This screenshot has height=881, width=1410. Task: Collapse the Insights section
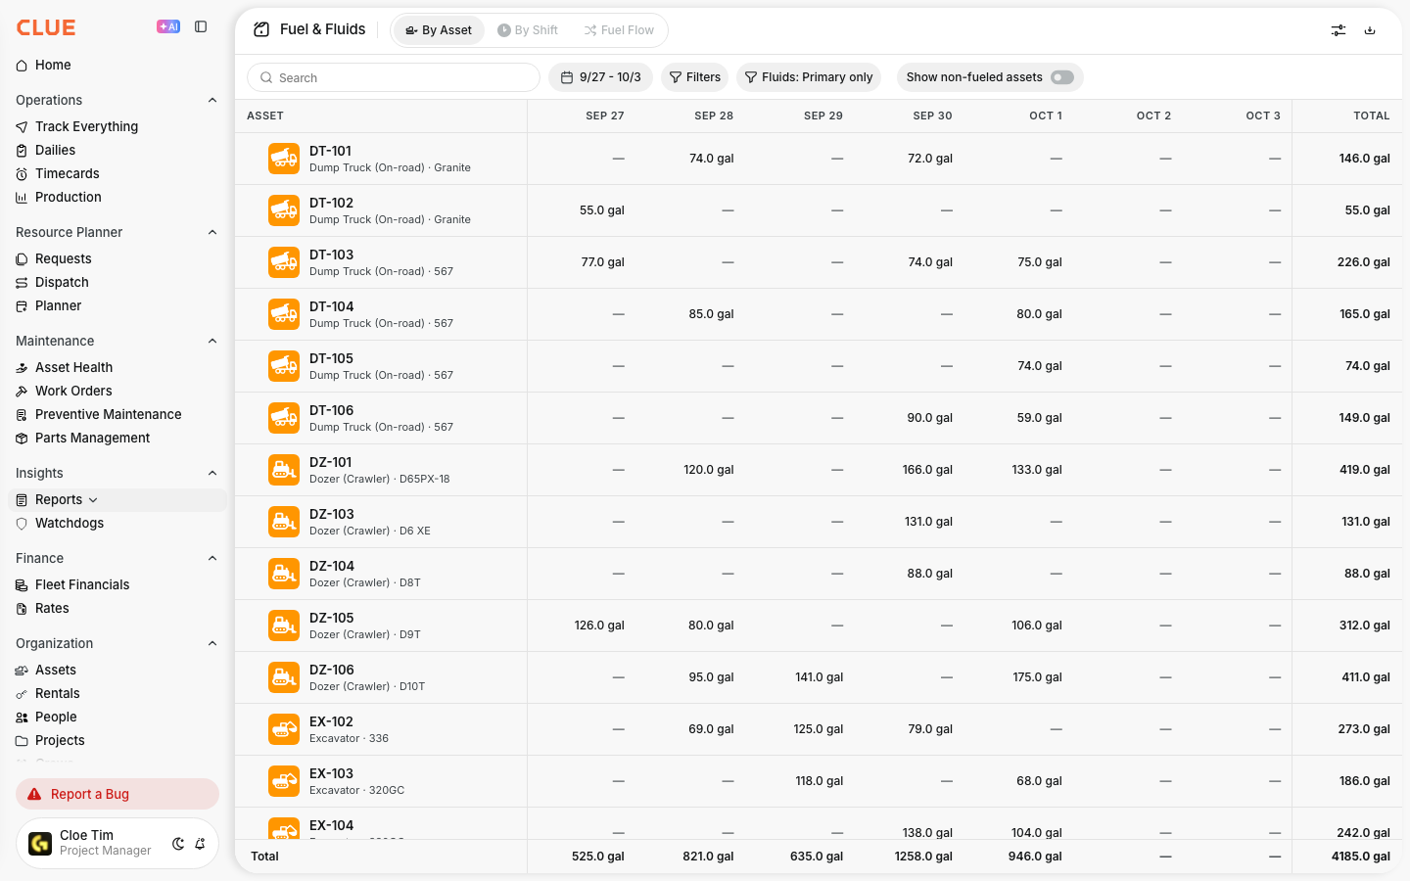(212, 473)
